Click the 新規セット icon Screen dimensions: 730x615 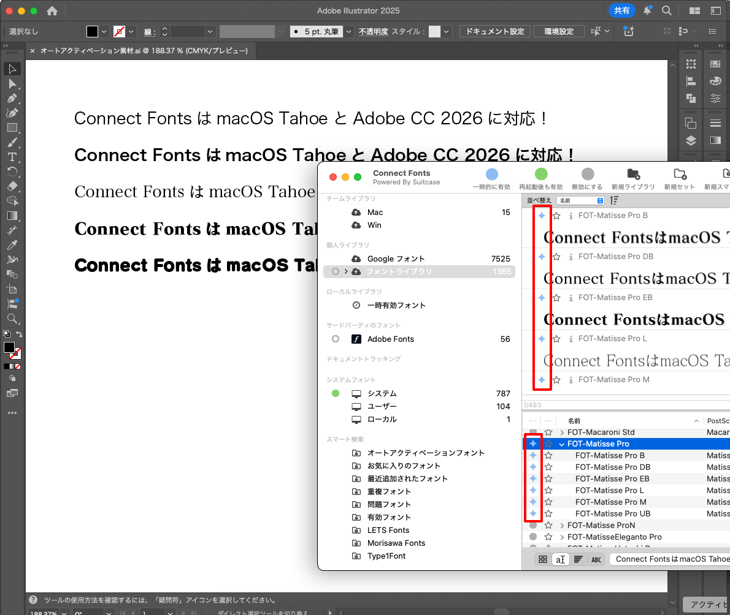[x=680, y=175]
